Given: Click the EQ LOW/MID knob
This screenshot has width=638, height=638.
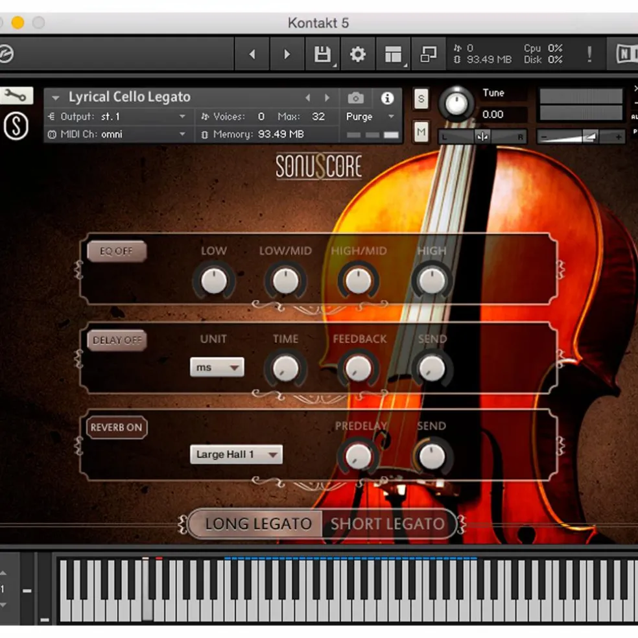Looking at the screenshot, I should click(x=285, y=281).
